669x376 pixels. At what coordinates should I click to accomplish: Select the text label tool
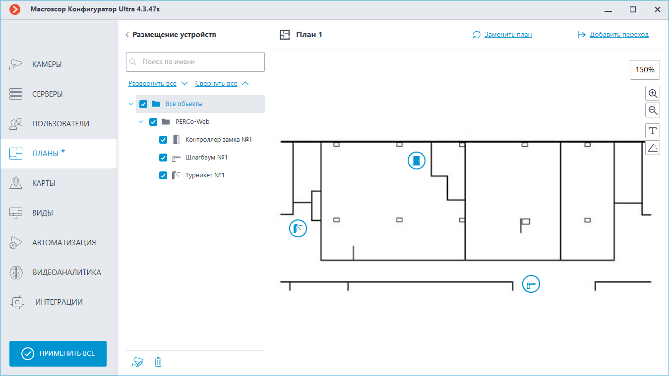coord(653,131)
